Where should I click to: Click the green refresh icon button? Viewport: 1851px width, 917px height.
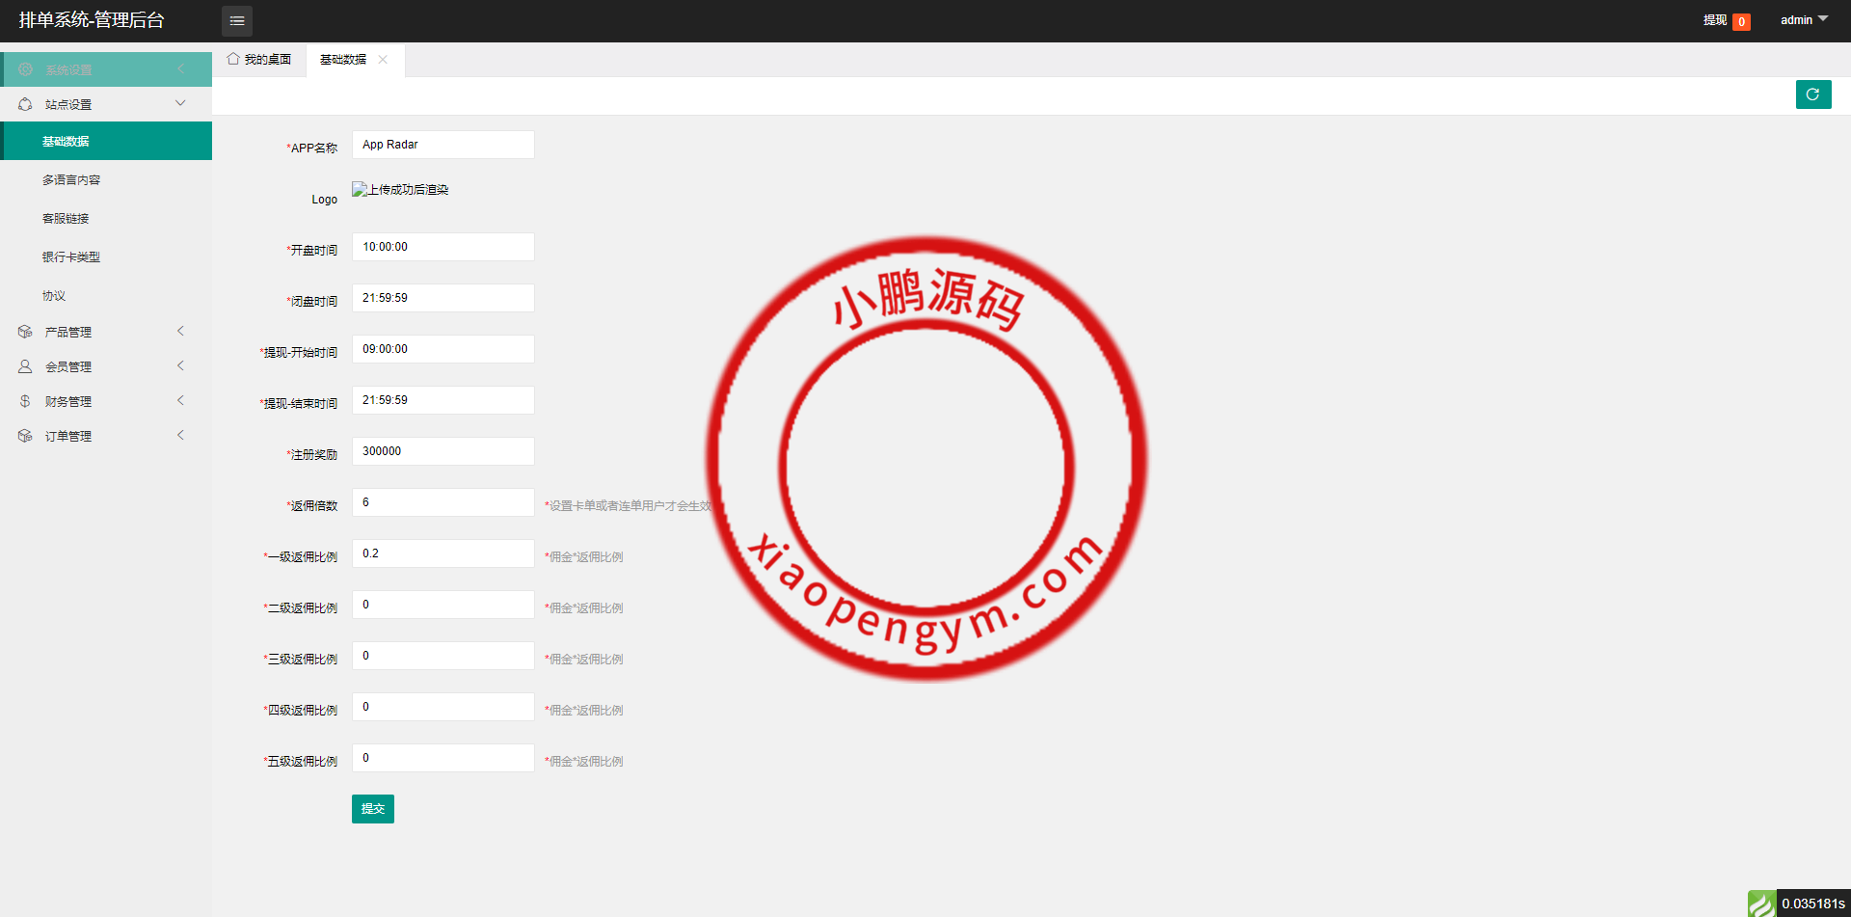(x=1812, y=94)
